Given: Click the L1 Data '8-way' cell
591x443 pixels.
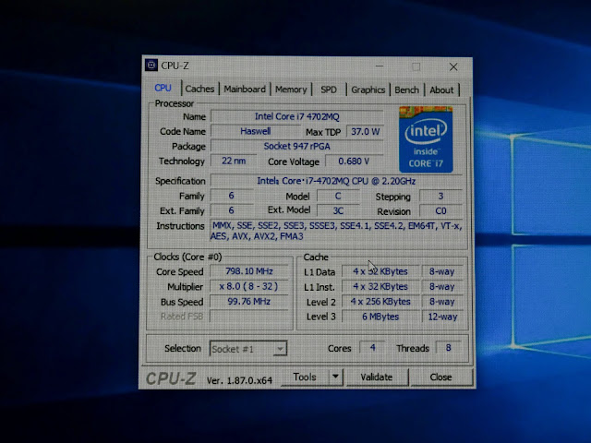Looking at the screenshot, I should 442,271.
